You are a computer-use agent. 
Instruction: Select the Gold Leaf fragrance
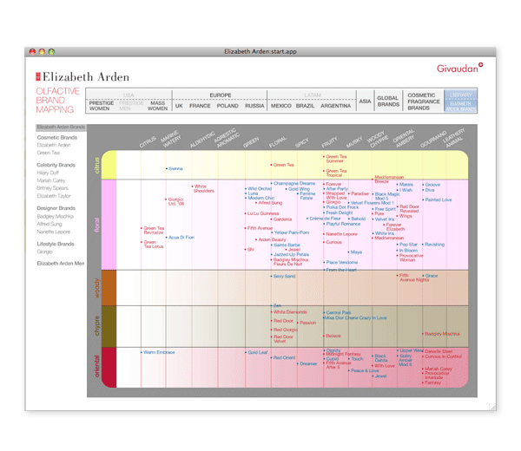pyautogui.click(x=256, y=352)
